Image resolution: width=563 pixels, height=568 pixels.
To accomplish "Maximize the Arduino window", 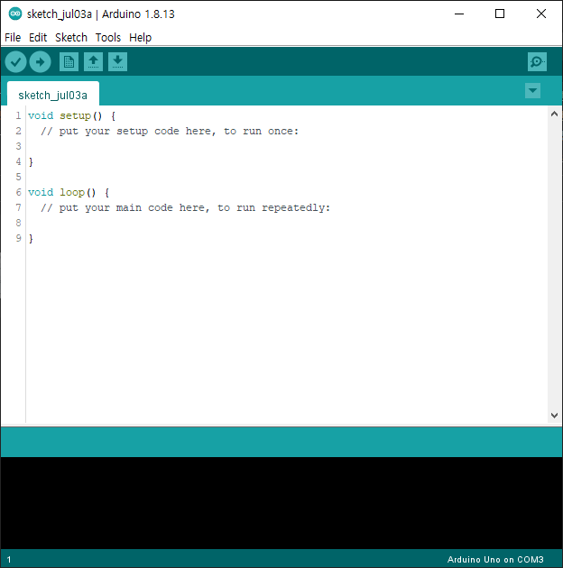I will pos(500,14).
